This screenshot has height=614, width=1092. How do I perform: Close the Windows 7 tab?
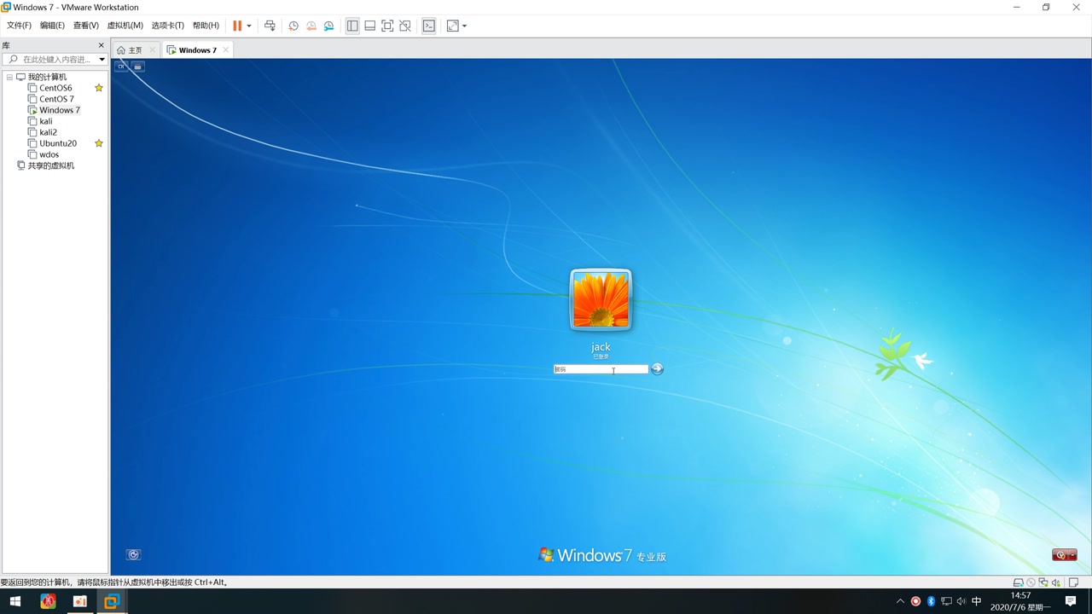click(x=225, y=50)
